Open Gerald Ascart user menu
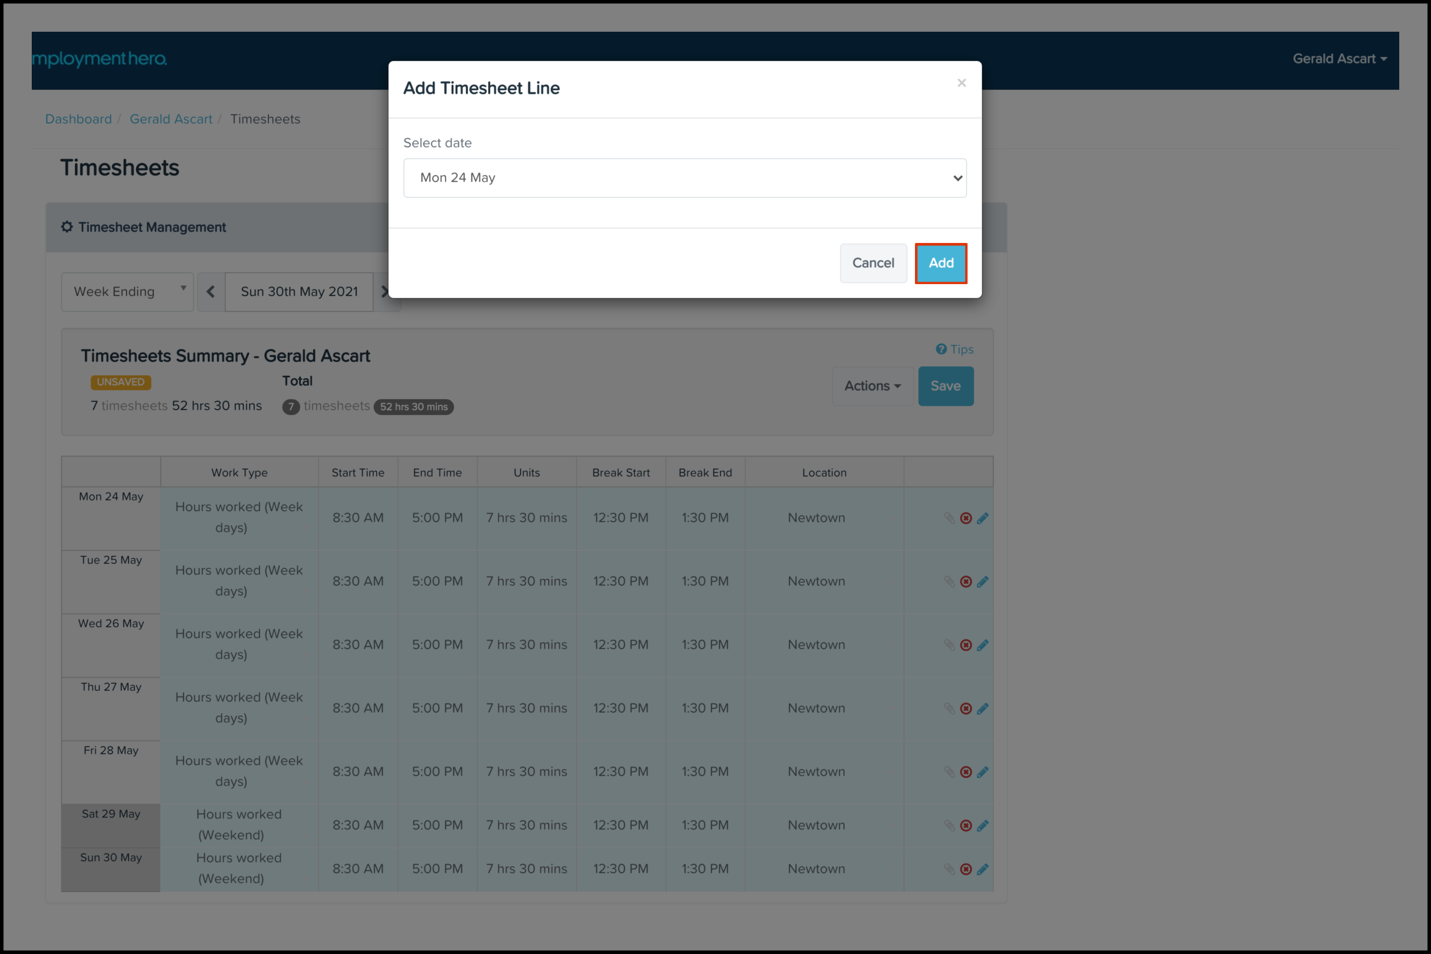Viewport: 1431px width, 954px height. click(1339, 59)
